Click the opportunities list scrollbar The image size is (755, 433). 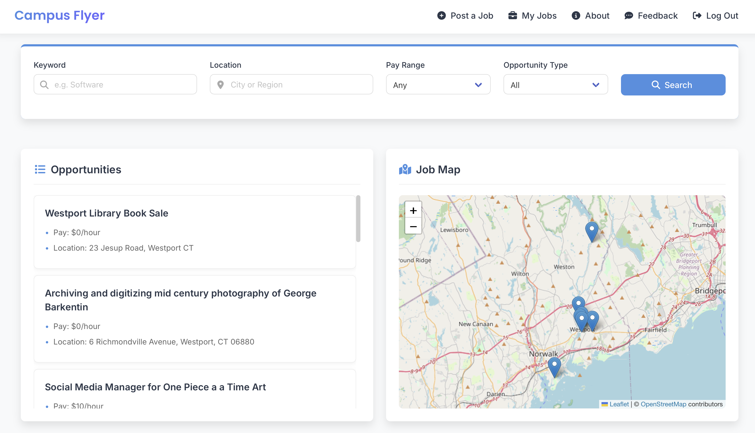[x=358, y=219]
